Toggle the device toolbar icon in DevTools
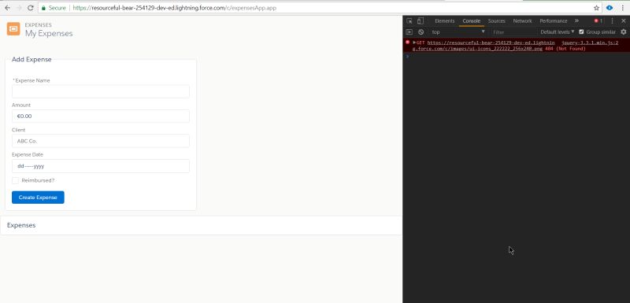630x303 pixels. (421, 21)
